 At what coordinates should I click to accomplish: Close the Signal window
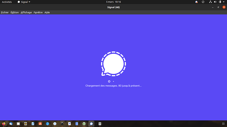(224, 7)
